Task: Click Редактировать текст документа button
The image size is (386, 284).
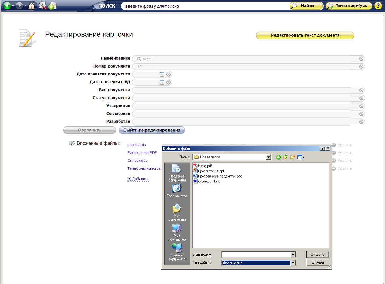Action: coord(305,35)
